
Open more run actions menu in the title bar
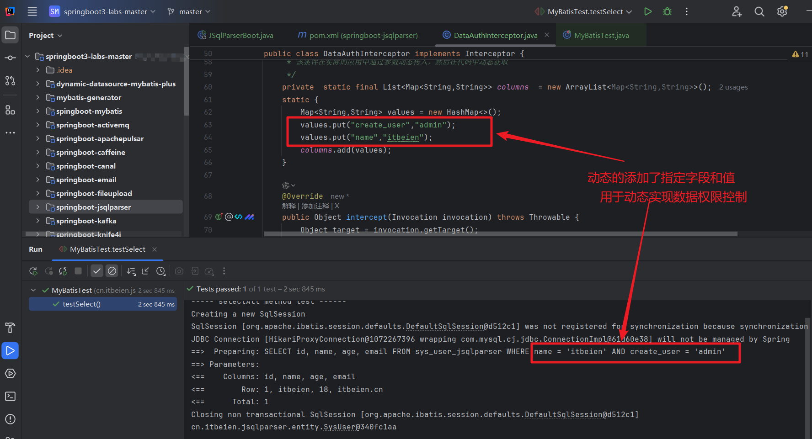click(x=687, y=11)
